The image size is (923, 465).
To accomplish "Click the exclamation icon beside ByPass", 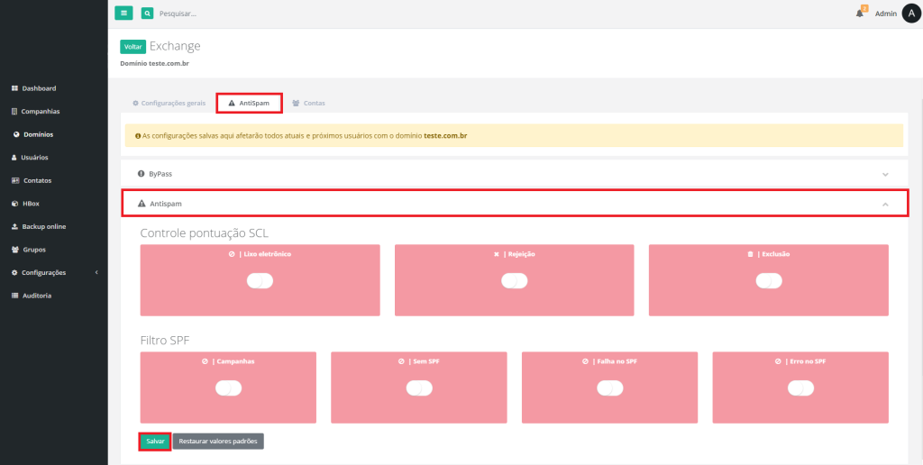I will point(142,174).
